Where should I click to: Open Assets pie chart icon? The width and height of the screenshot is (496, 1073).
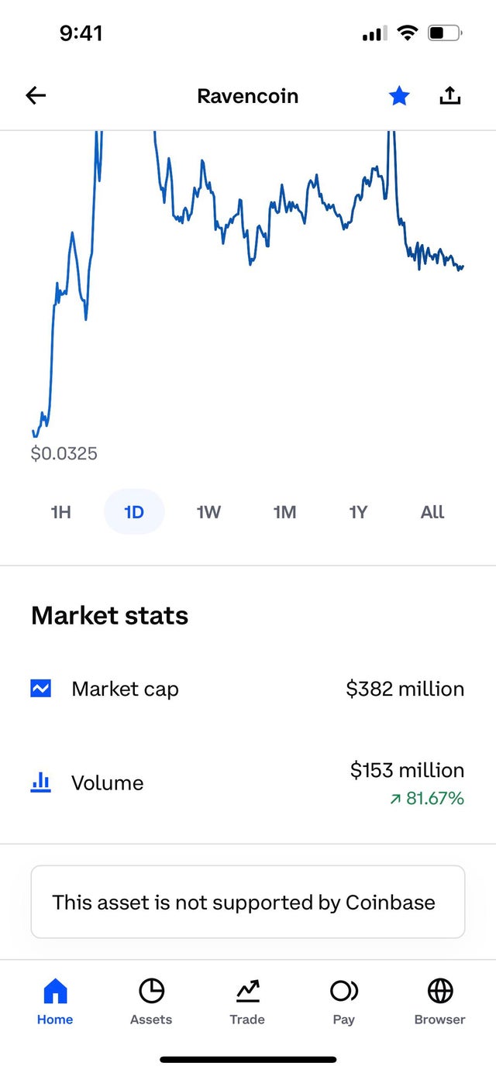(x=151, y=990)
